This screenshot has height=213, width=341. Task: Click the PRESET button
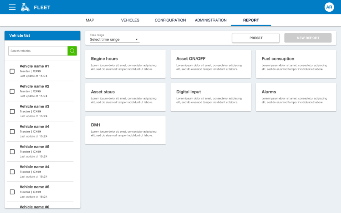click(x=256, y=38)
